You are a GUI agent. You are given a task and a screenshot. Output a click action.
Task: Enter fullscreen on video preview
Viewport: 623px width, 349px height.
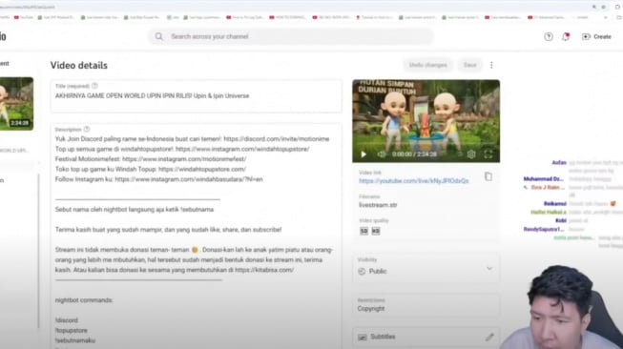[x=488, y=154]
